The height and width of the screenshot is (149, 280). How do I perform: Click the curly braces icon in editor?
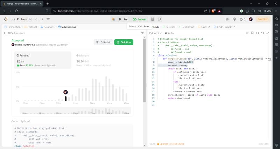258,33
